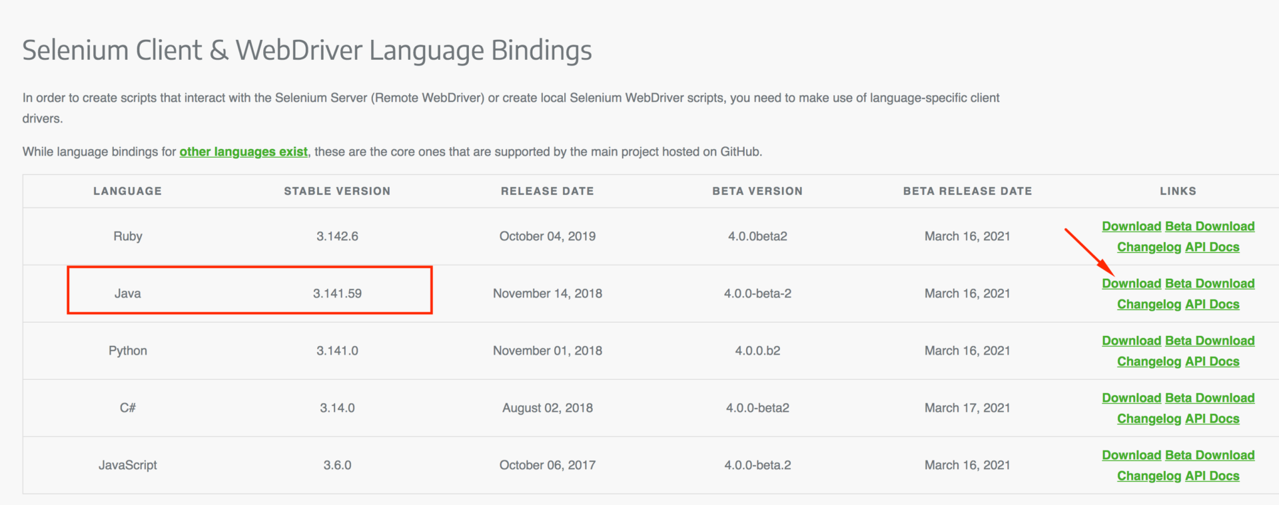Image resolution: width=1279 pixels, height=505 pixels.
Task: Click Beta Download for Java
Action: tap(1210, 283)
